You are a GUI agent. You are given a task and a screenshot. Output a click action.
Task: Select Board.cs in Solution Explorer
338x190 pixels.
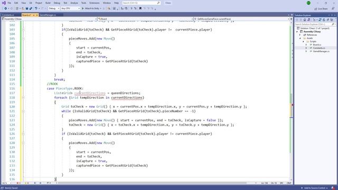tap(317, 45)
